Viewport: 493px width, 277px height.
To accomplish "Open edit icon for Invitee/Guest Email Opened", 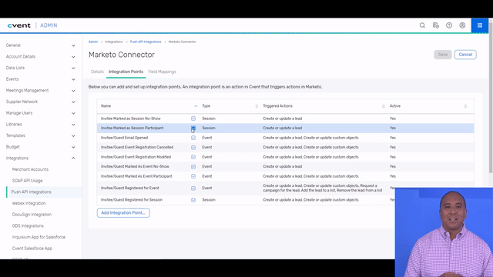I will click(193, 138).
